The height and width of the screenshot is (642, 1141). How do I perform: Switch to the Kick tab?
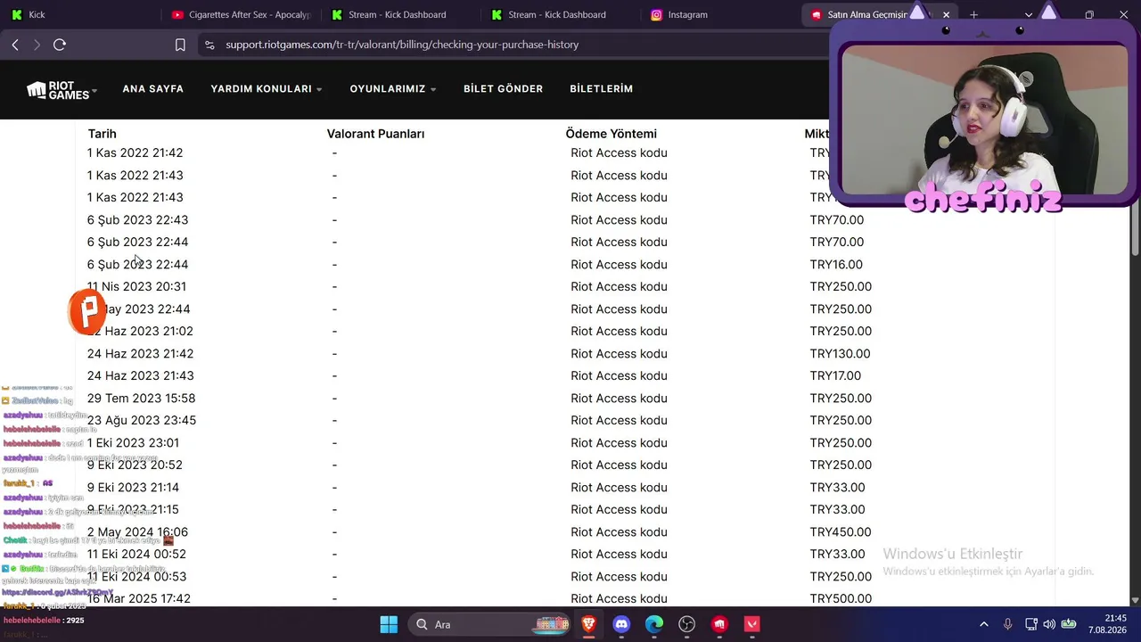80,15
